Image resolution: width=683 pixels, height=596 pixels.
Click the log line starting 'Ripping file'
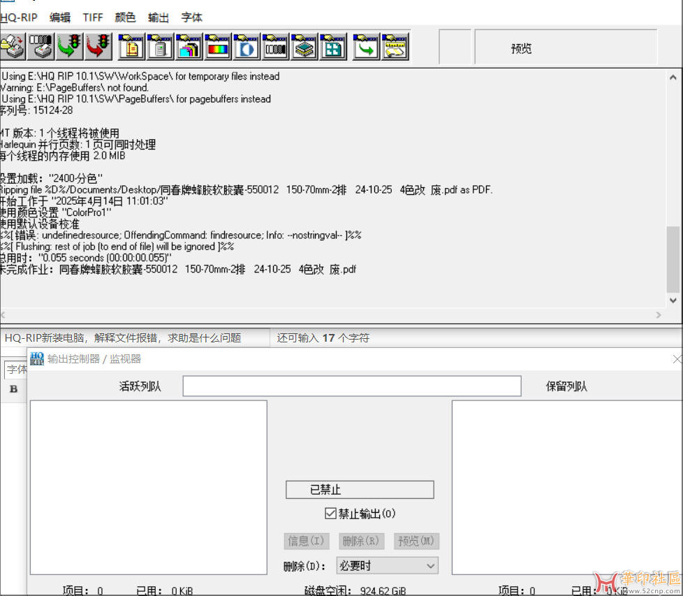point(246,190)
